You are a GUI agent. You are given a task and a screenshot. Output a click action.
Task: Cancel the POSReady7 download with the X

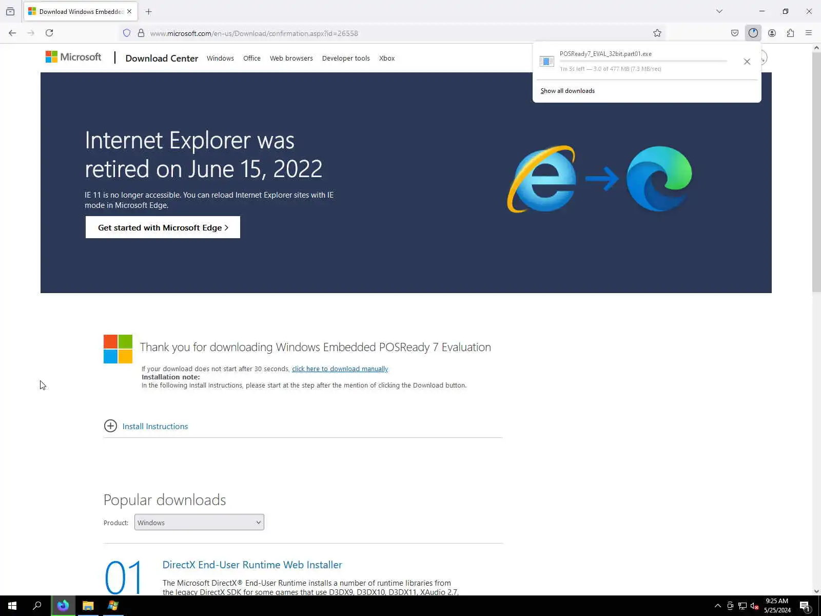pyautogui.click(x=747, y=62)
